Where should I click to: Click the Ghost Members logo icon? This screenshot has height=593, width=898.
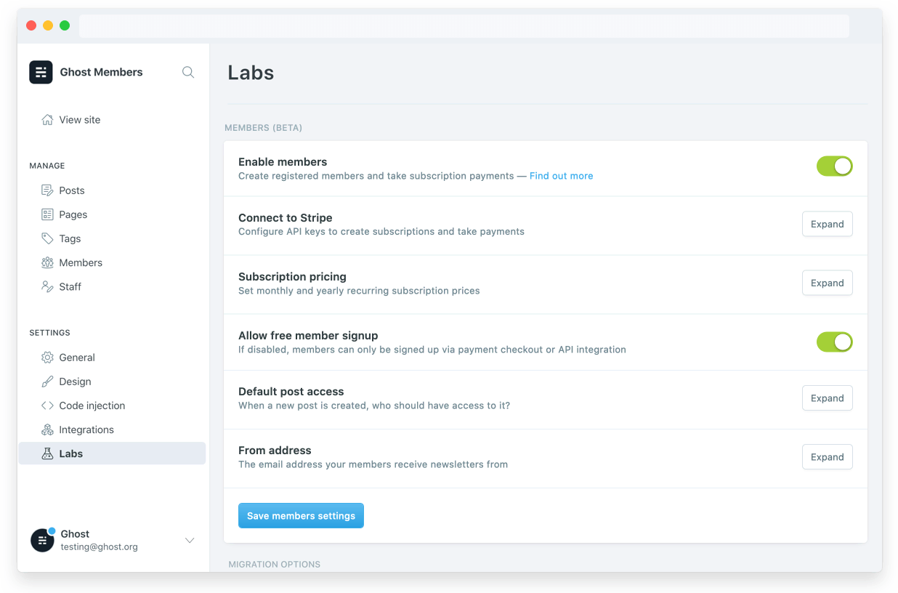coord(41,72)
